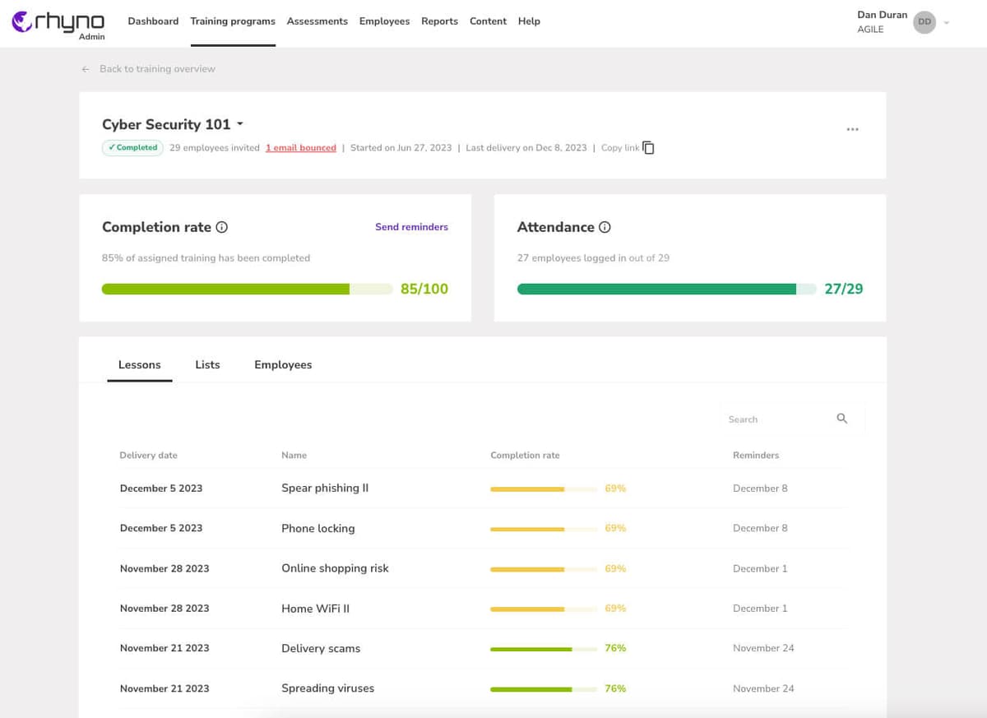Open the Spear phishing II lesson
The width and height of the screenshot is (987, 718).
point(325,488)
